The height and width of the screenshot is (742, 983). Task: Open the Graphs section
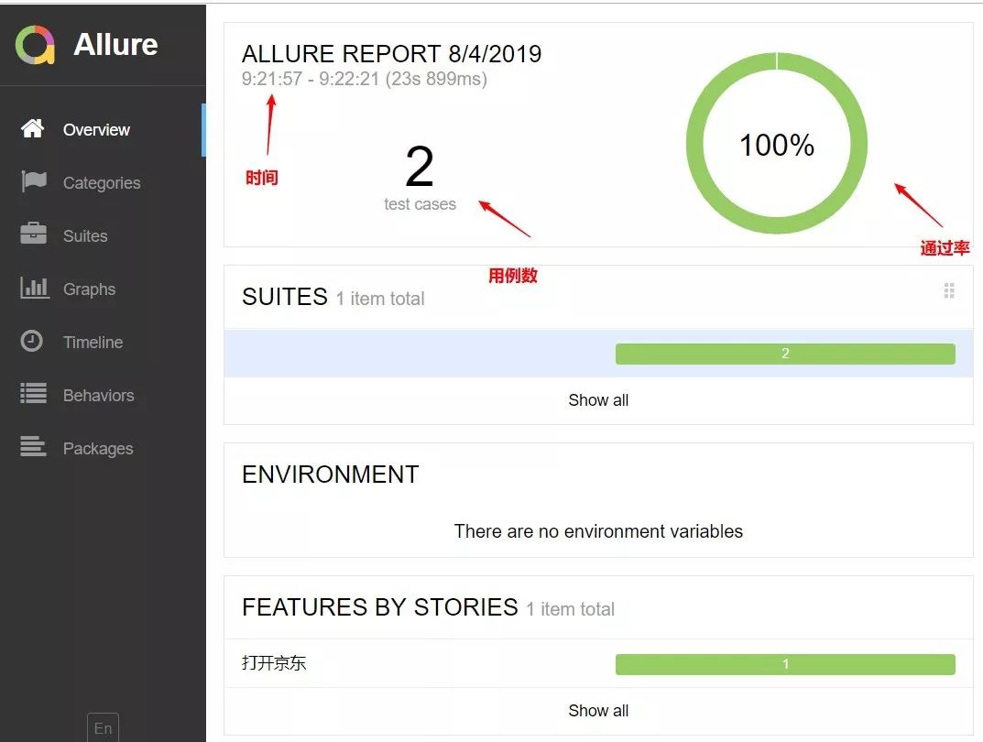click(x=103, y=289)
